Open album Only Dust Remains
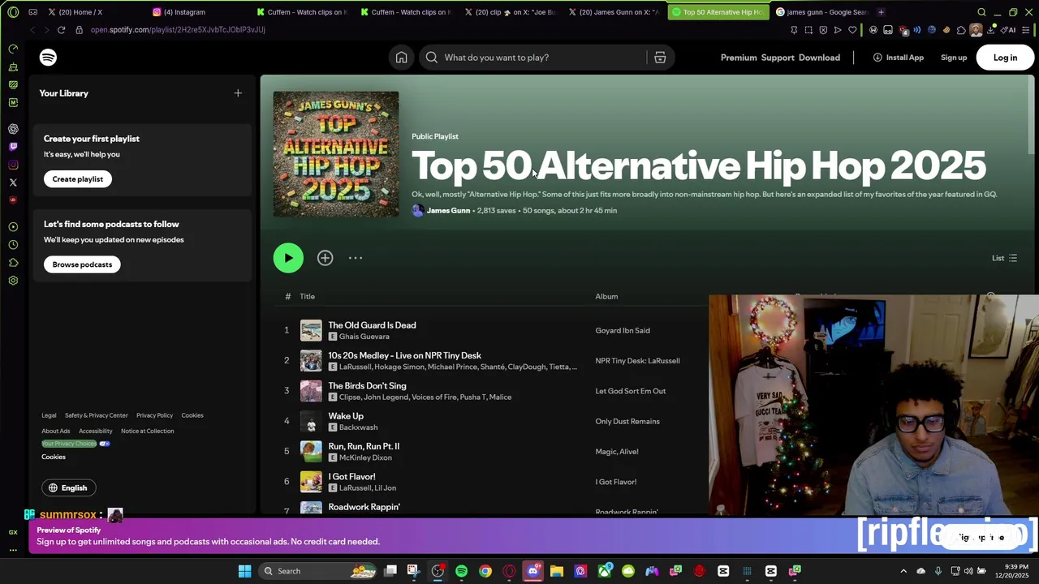The width and height of the screenshot is (1039, 584). [627, 422]
